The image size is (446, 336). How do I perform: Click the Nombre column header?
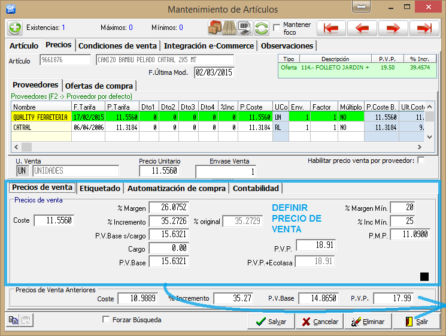point(41,107)
